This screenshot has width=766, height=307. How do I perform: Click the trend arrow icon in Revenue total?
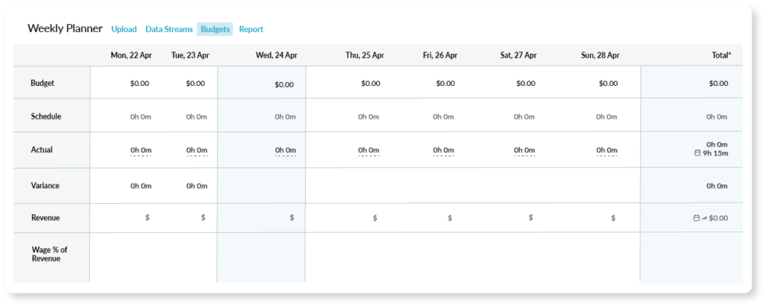point(704,218)
